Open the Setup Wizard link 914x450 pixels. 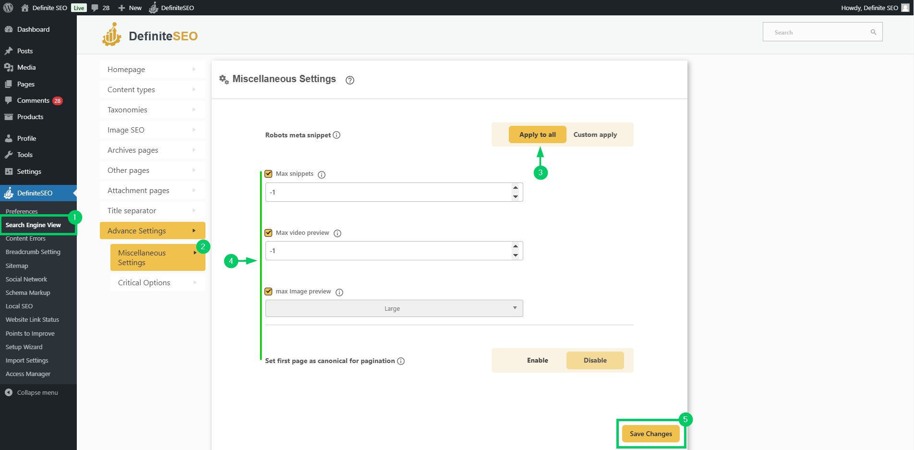coord(24,347)
